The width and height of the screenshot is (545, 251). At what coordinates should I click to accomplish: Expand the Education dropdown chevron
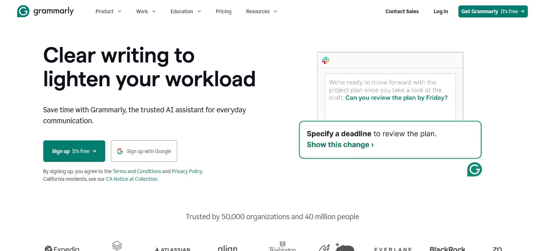tap(199, 11)
